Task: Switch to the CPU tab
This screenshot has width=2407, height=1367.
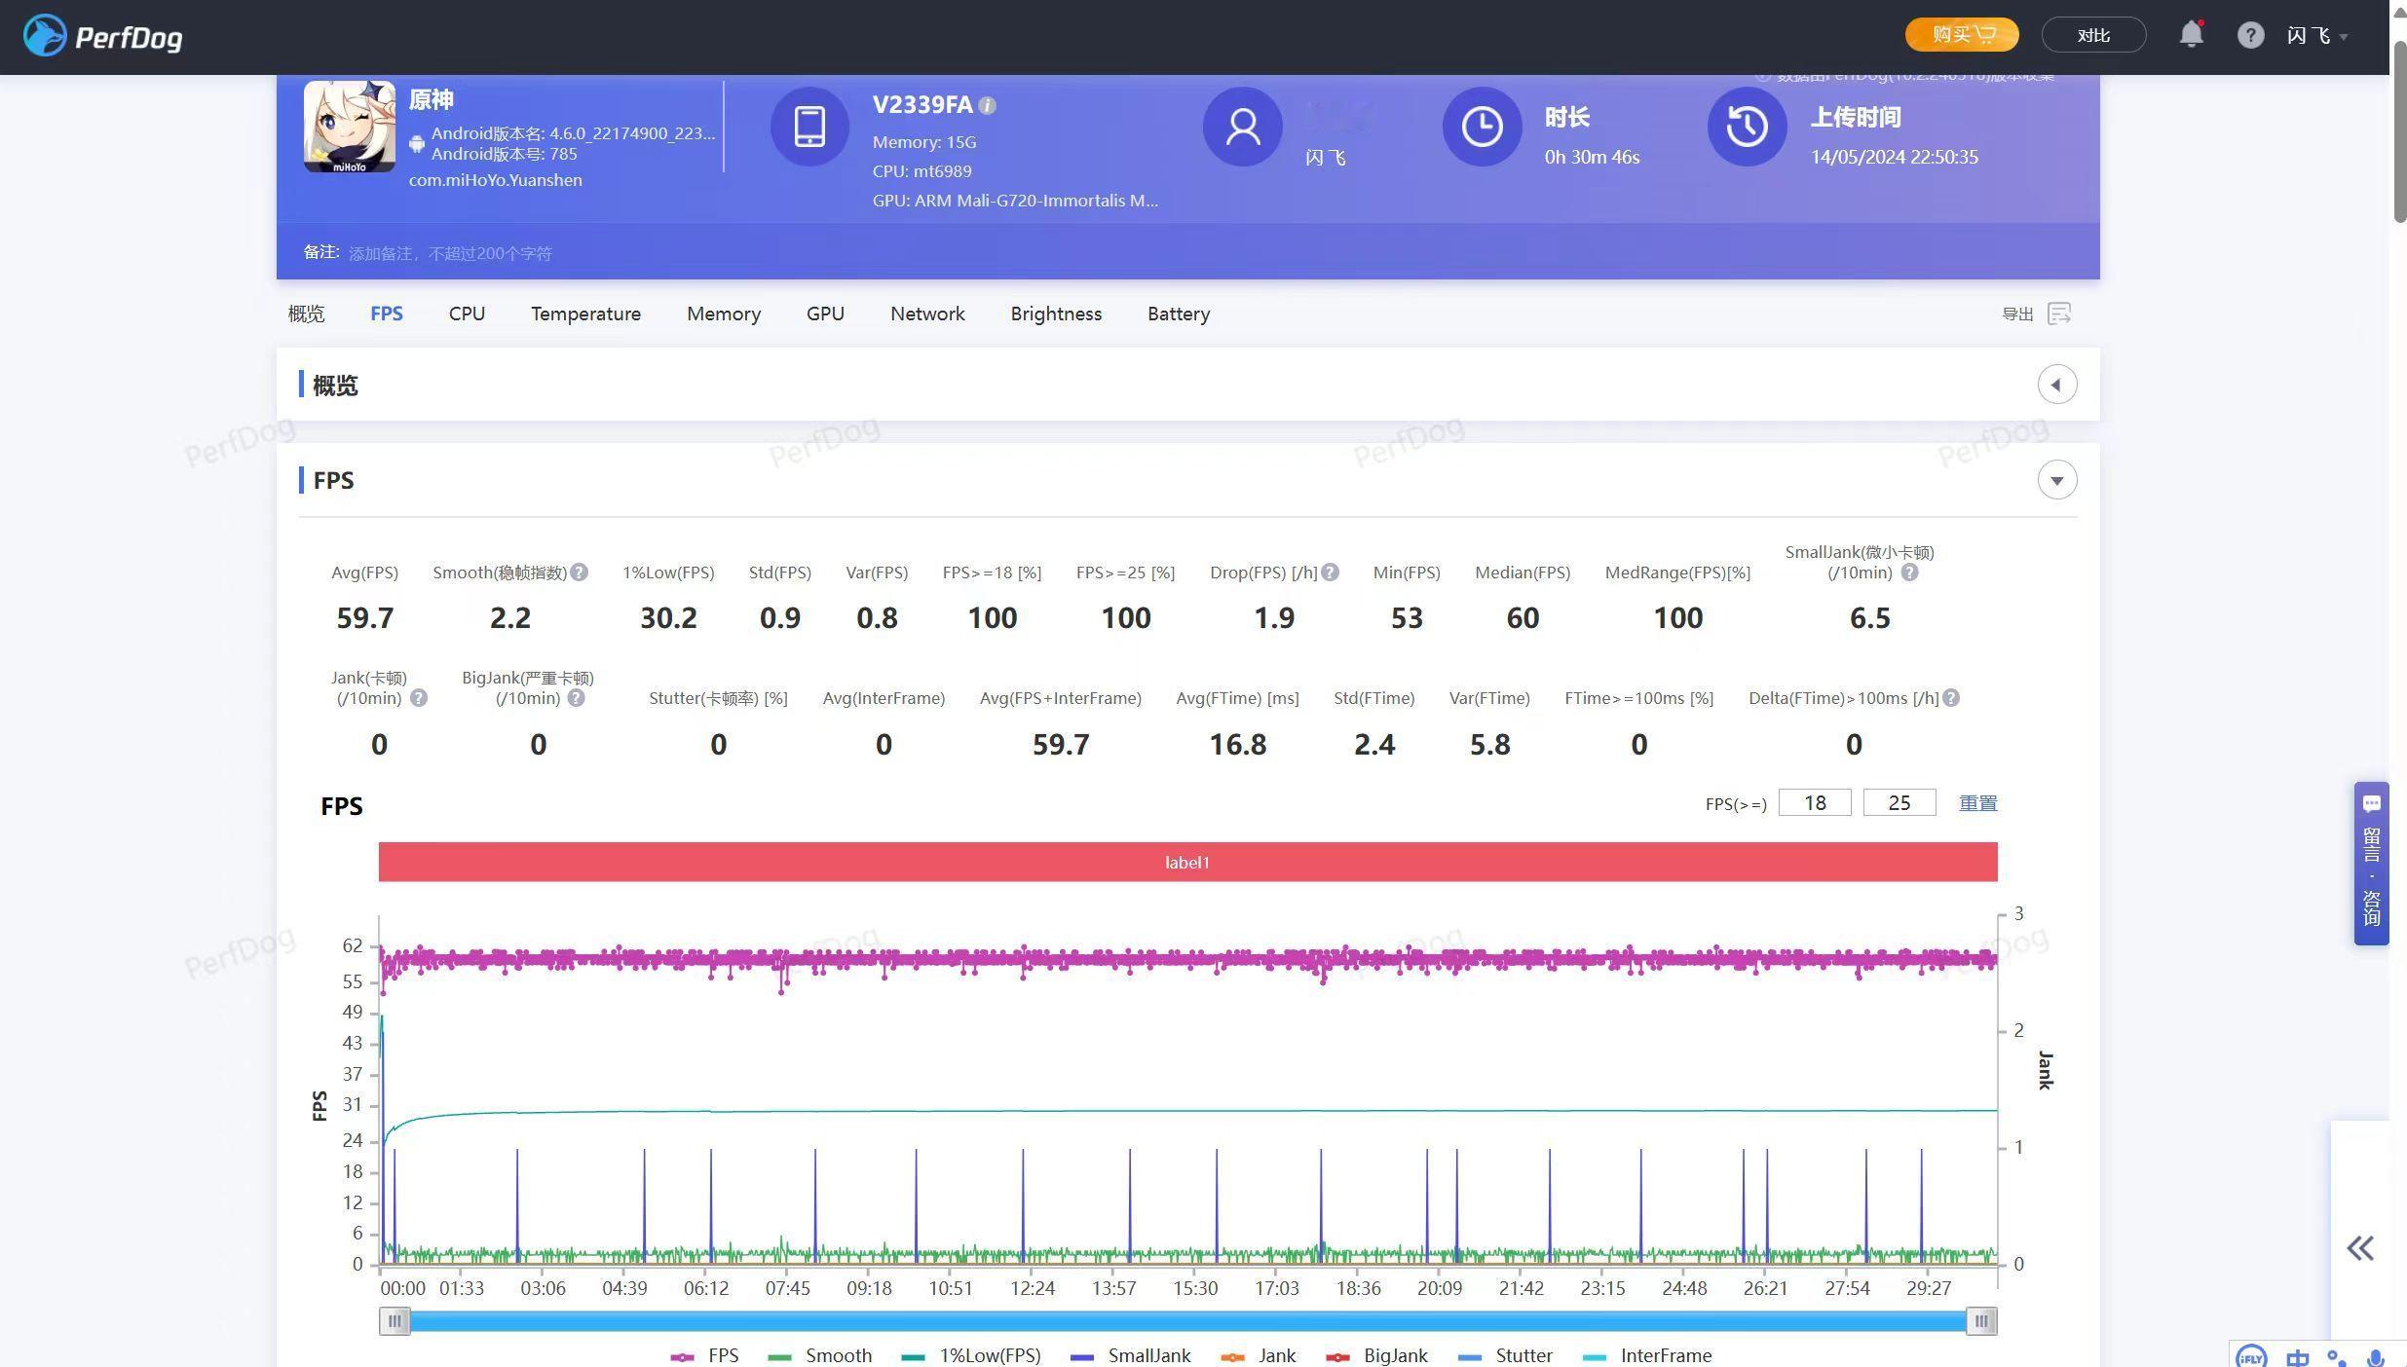Action: click(x=467, y=314)
